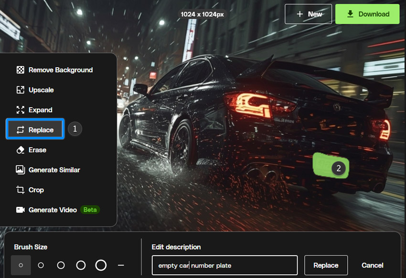
Task: Click the Upscale icon
Action: [21, 90]
